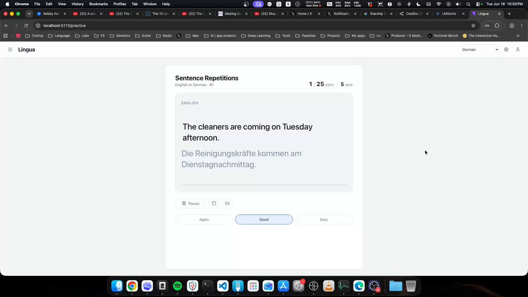Open the Coding bookmarks folder
Viewport: 528px width, 297px height.
[34, 36]
